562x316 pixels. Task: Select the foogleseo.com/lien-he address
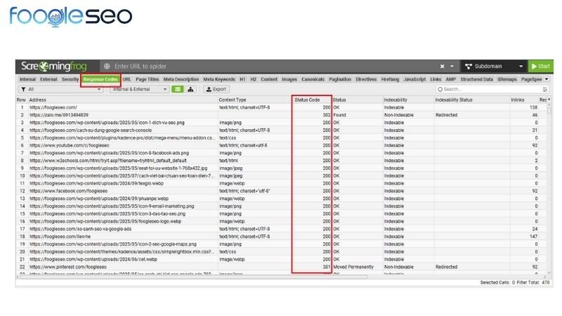tap(60, 237)
